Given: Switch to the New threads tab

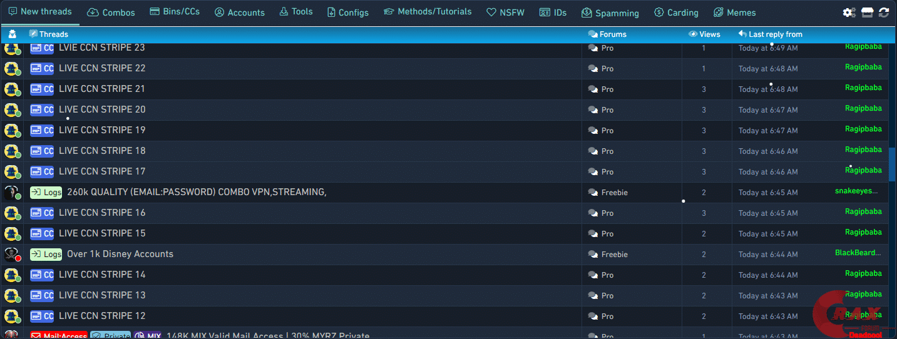Looking at the screenshot, I should pos(40,12).
